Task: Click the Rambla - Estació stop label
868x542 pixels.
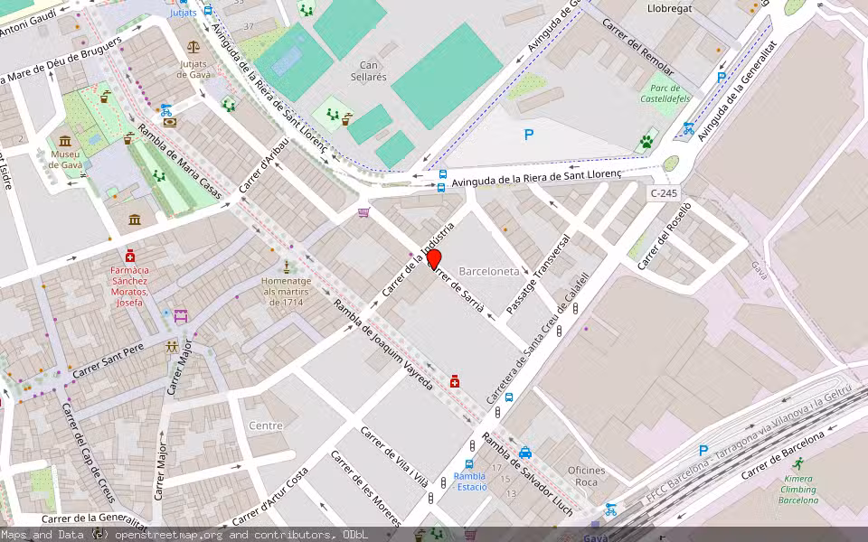Action: (x=470, y=481)
